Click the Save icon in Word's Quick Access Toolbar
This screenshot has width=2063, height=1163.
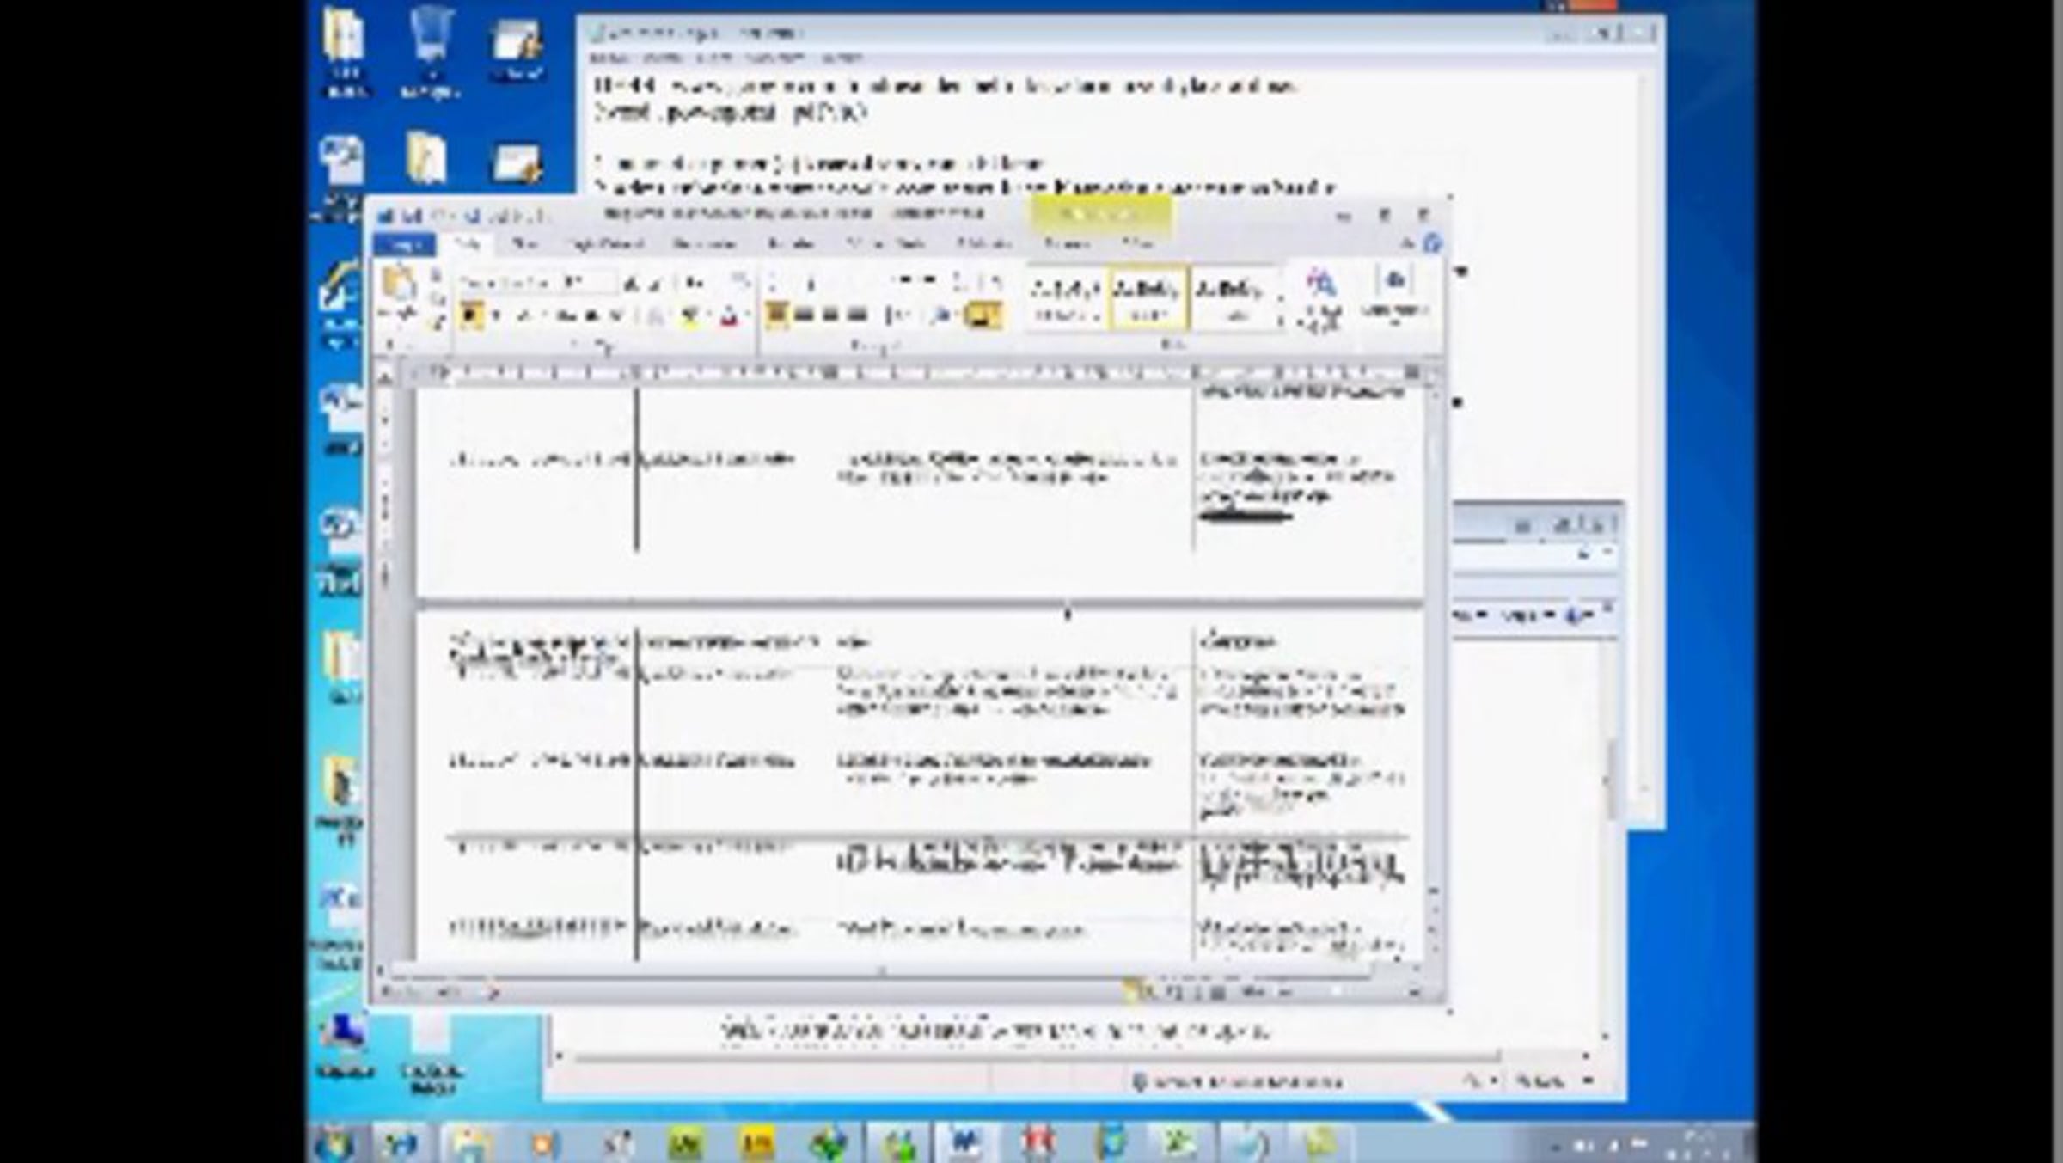click(412, 215)
